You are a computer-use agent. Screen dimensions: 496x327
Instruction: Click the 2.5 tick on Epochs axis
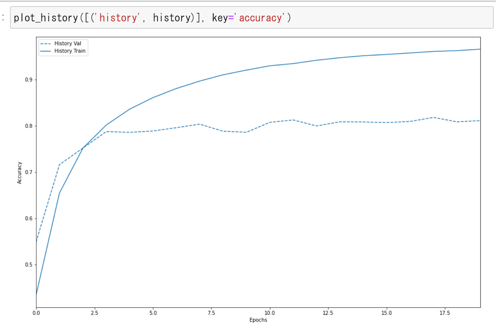[95, 313]
